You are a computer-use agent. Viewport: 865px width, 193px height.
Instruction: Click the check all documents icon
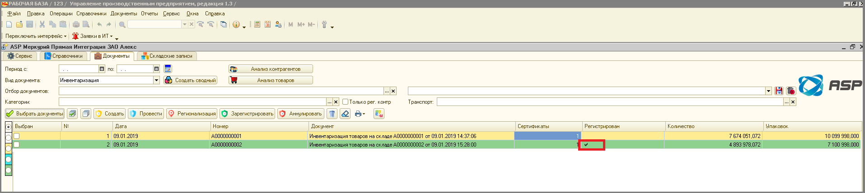(x=73, y=114)
